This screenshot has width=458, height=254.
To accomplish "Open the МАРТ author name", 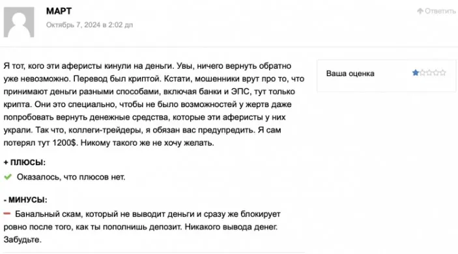I will pos(59,11).
